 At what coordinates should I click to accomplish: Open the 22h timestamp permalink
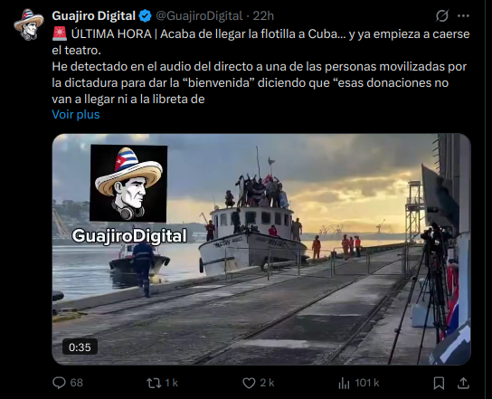pyautogui.click(x=263, y=15)
